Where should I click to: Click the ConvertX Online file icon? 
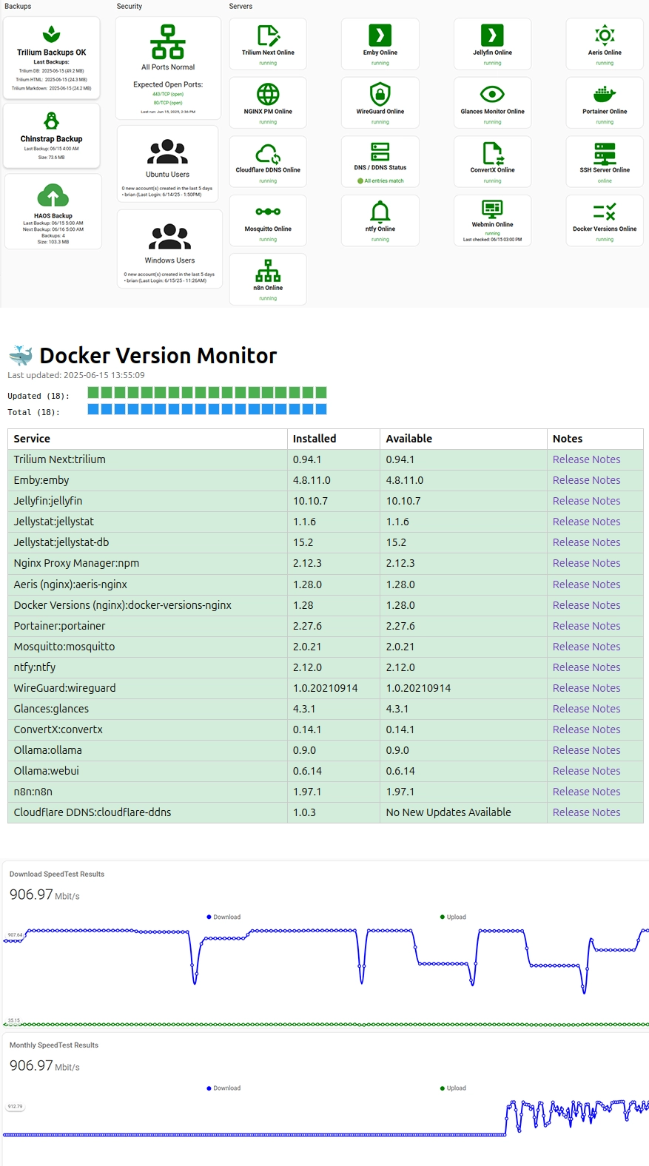pyautogui.click(x=493, y=154)
